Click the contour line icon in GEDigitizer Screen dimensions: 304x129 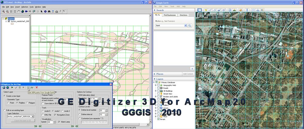32,88
